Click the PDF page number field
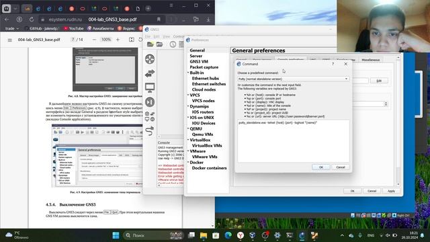This screenshot has width=430, height=242. click(73, 40)
